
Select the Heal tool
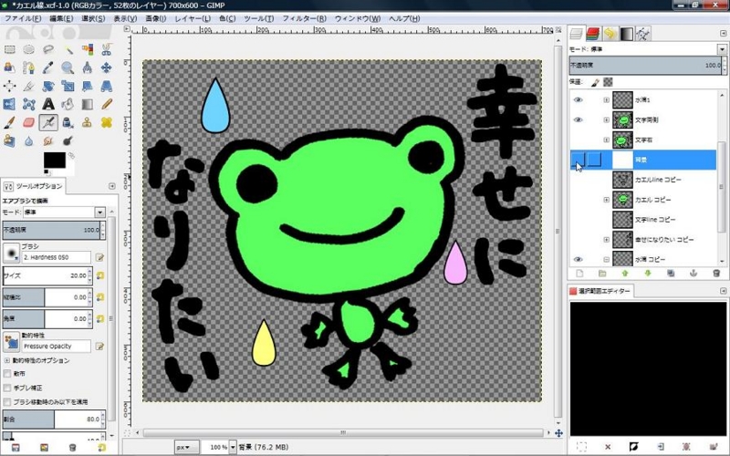click(x=107, y=122)
